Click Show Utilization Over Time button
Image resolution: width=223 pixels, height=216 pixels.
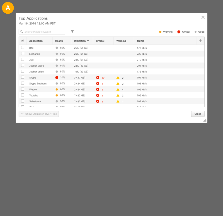pyautogui.click(x=39, y=114)
